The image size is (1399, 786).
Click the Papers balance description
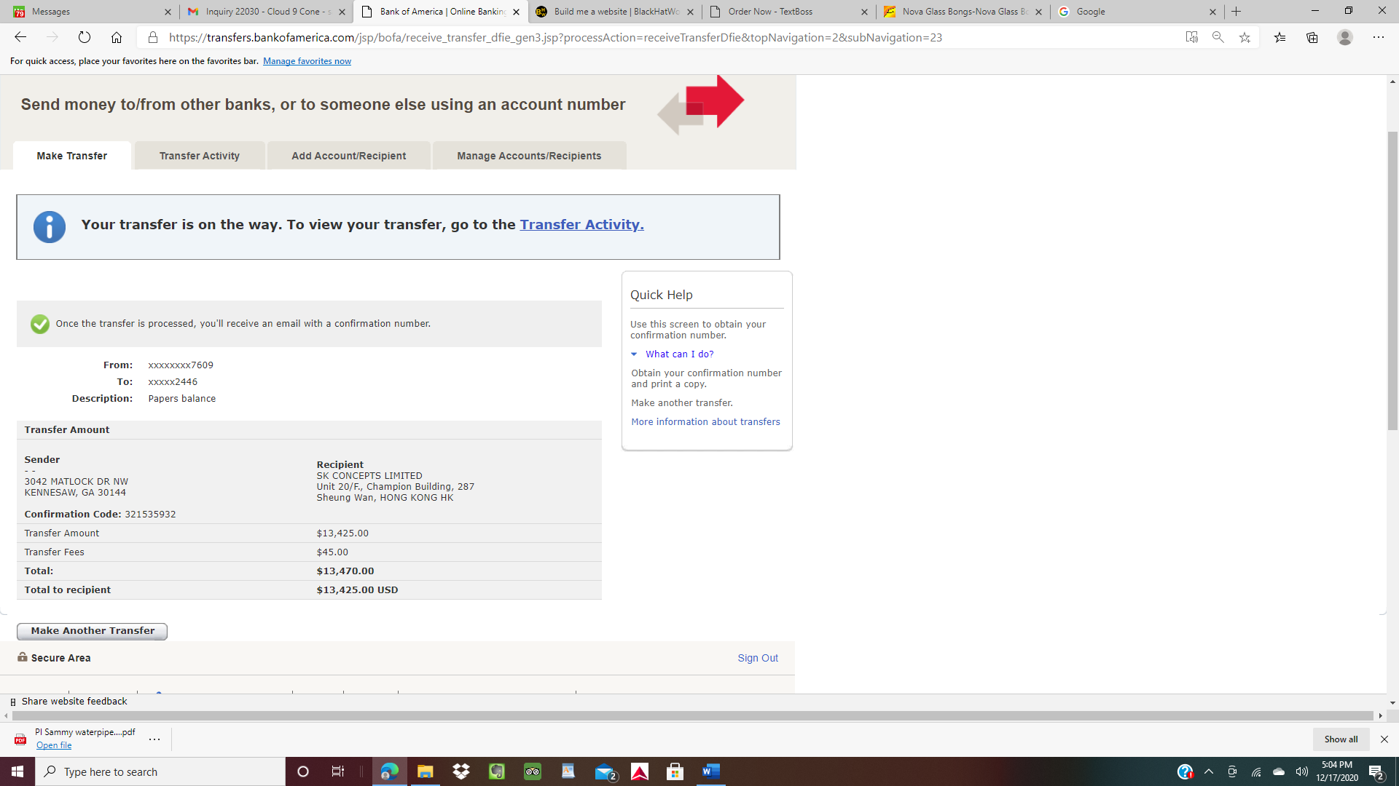click(x=182, y=399)
